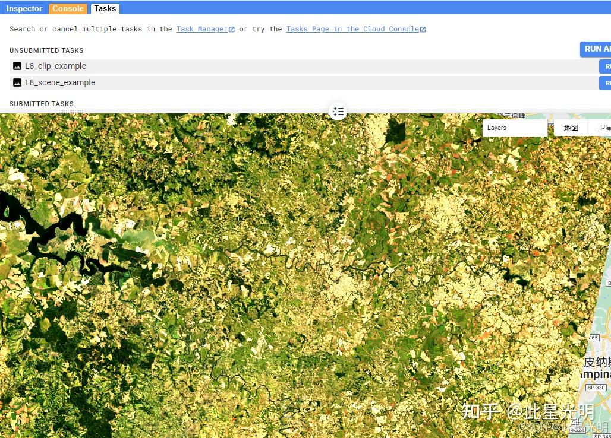
Task: Click the external-link icon beside Cloud Console link
Action: [422, 28]
